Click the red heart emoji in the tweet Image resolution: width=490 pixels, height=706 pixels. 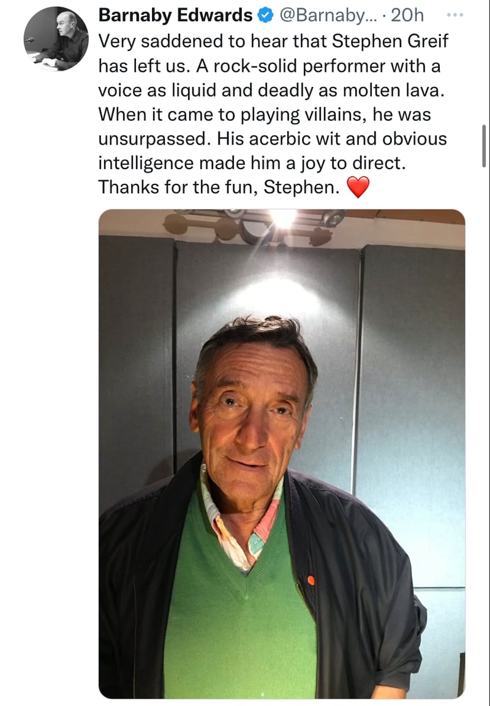coord(358,188)
